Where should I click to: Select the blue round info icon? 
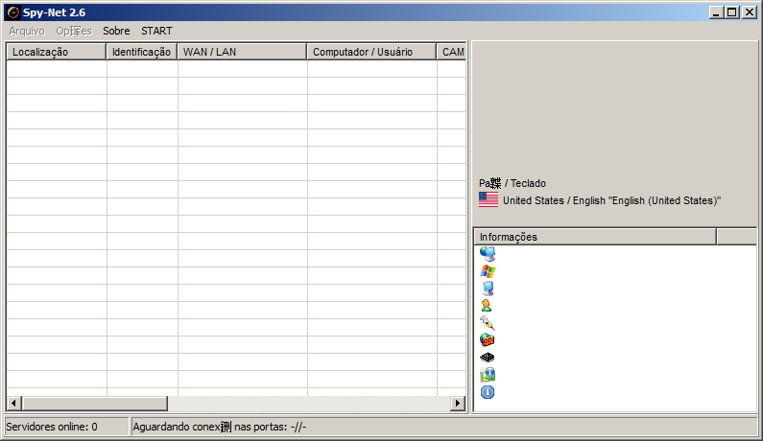coord(488,392)
